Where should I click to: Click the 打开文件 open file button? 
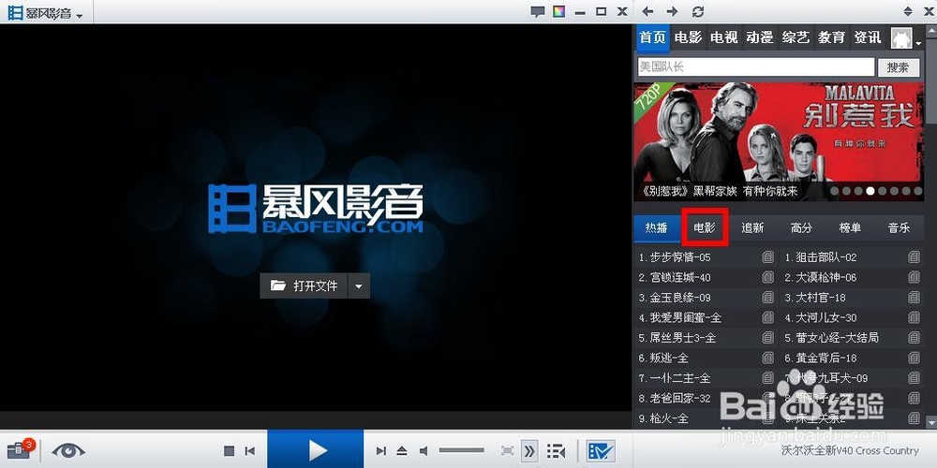(x=305, y=285)
